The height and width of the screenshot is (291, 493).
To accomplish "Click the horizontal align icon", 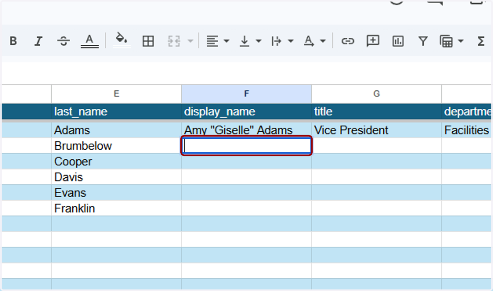I will tap(212, 41).
